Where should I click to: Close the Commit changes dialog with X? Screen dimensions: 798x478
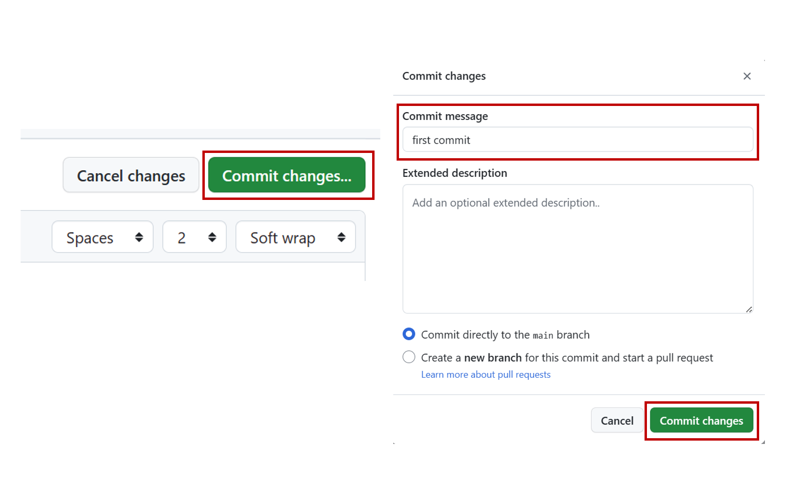coord(747,76)
